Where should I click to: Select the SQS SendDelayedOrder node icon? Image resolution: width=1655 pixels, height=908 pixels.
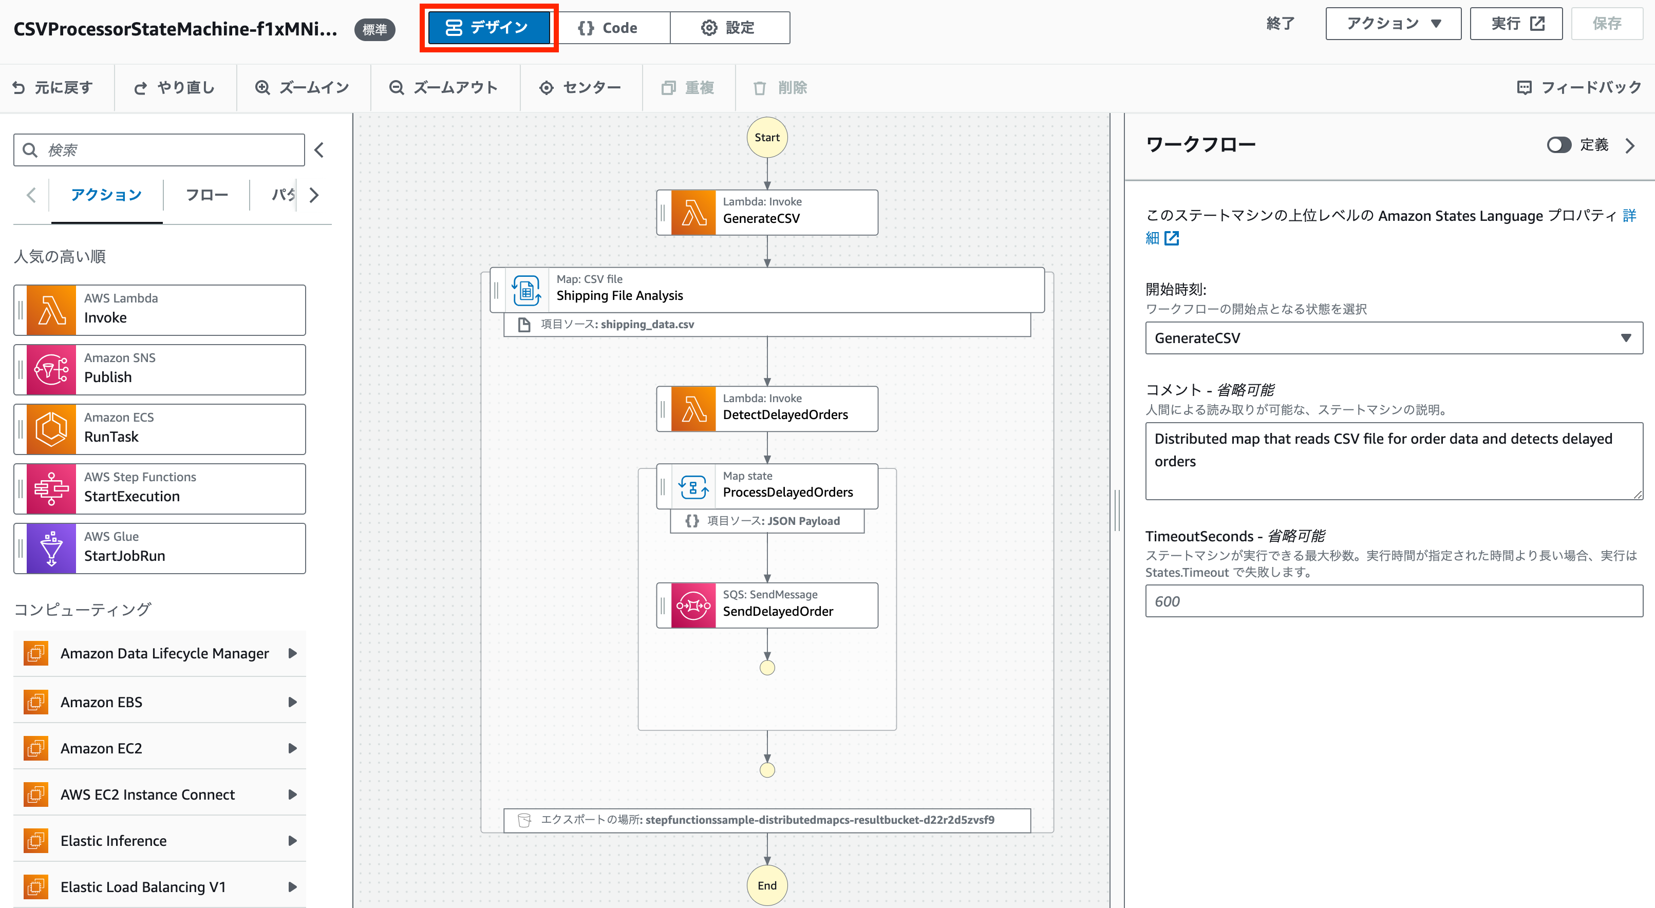click(x=693, y=605)
